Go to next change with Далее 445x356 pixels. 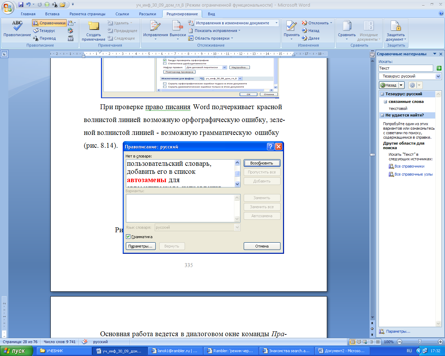(x=310, y=38)
